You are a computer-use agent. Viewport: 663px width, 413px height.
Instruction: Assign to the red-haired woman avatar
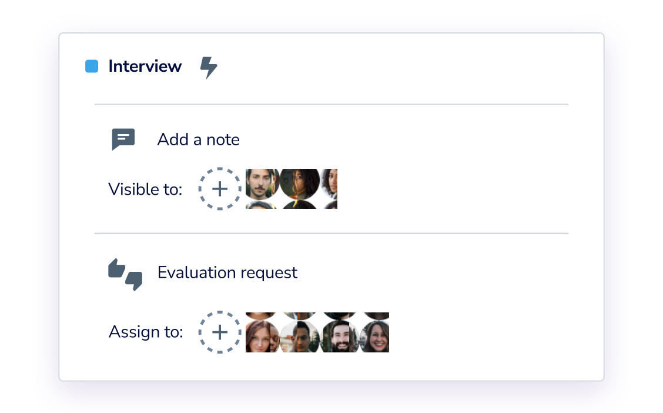[x=262, y=337]
